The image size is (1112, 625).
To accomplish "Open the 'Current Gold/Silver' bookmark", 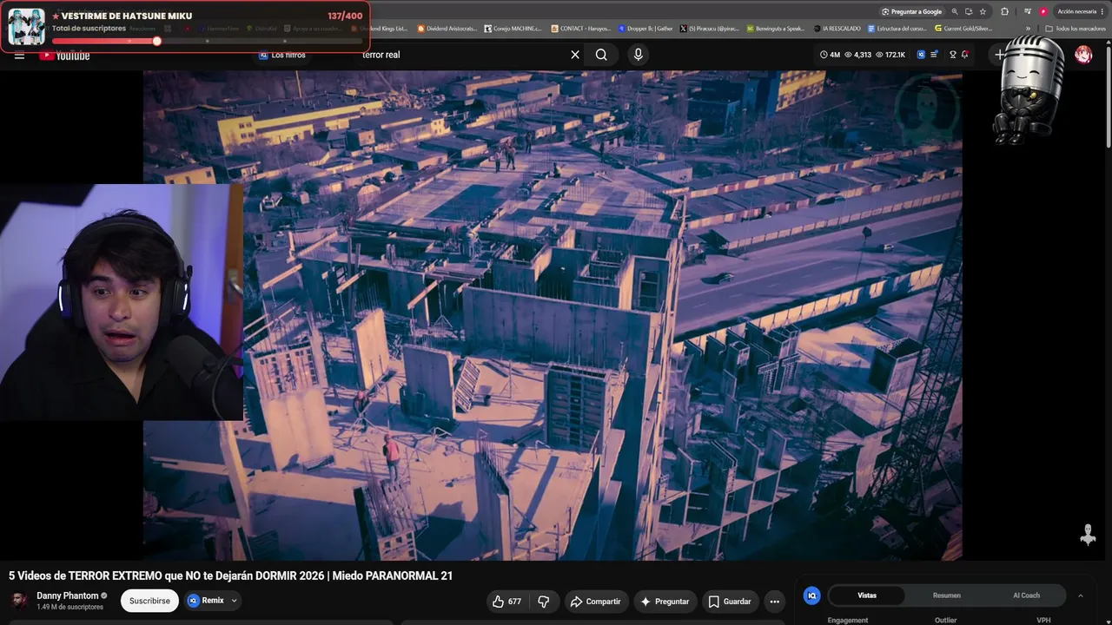I will pos(963,29).
